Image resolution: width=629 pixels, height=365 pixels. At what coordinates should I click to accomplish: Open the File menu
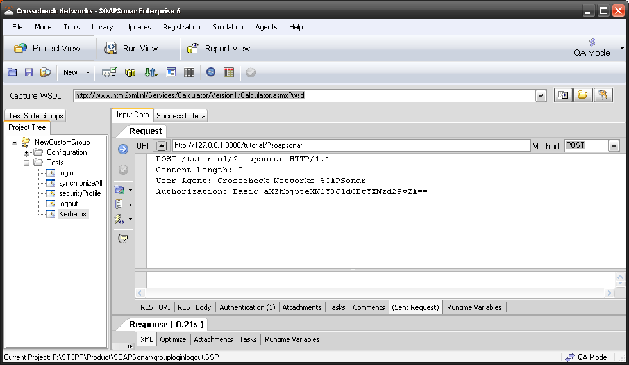(x=17, y=27)
